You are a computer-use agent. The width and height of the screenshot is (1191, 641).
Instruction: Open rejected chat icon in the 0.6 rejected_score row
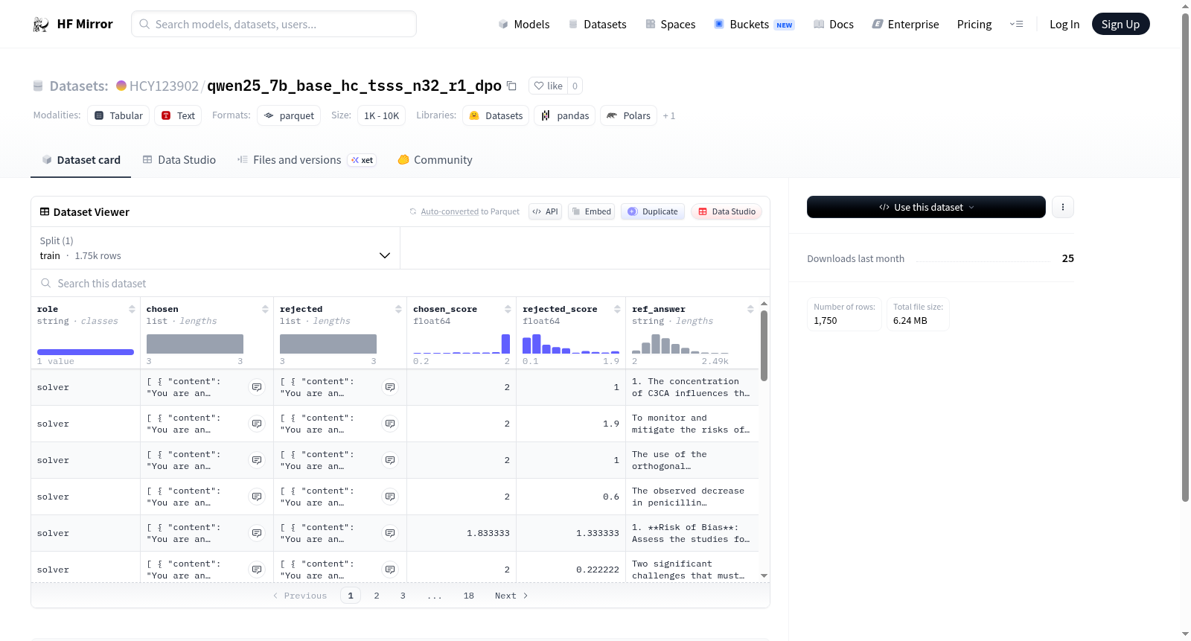390,497
